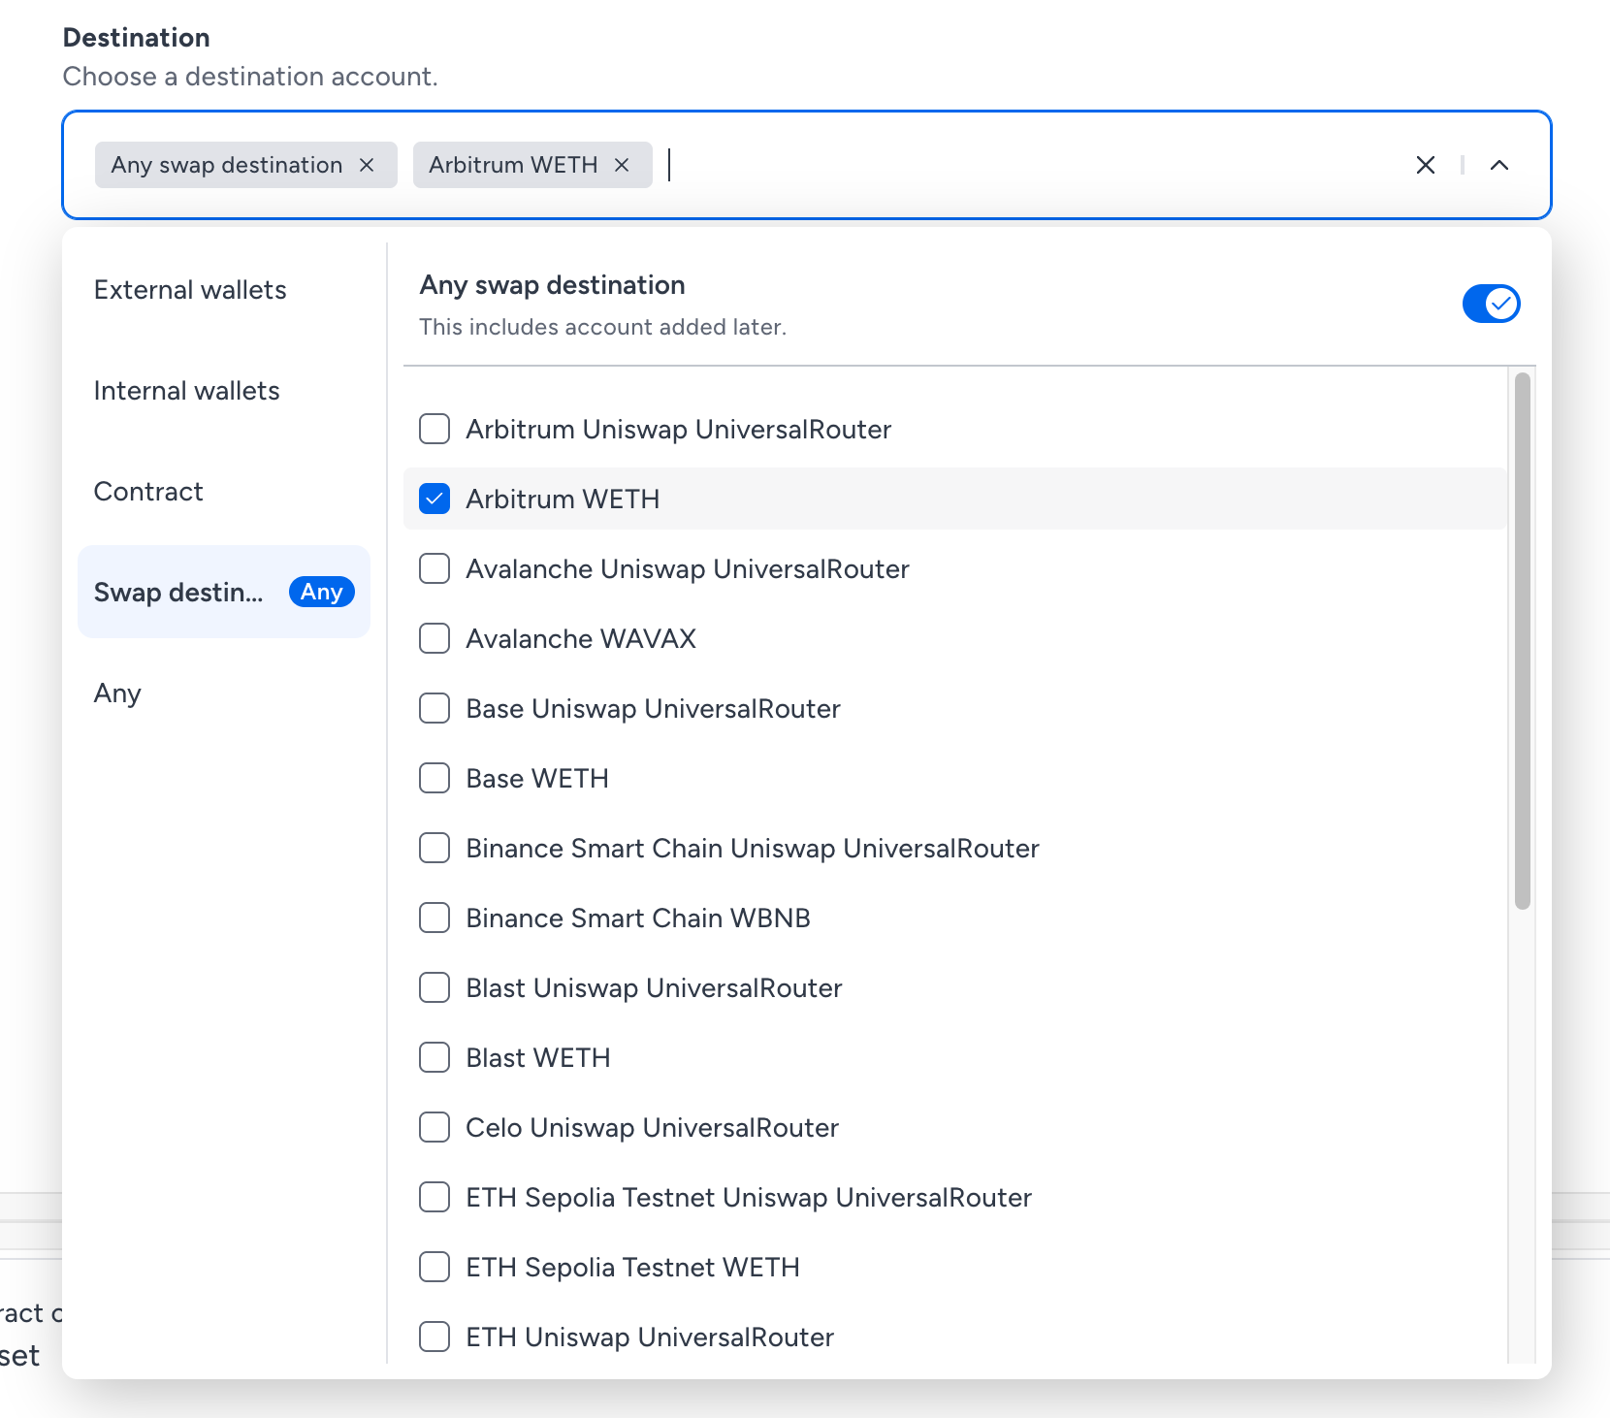Check ETH Uniswap UniversalRouter checkbox
This screenshot has height=1418, width=1610.
tap(435, 1337)
